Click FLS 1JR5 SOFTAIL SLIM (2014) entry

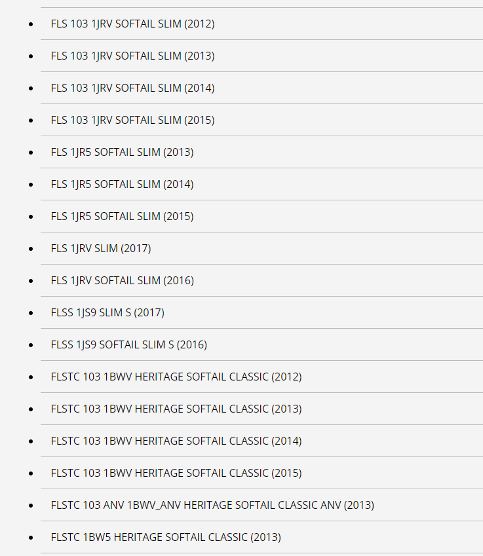(123, 185)
